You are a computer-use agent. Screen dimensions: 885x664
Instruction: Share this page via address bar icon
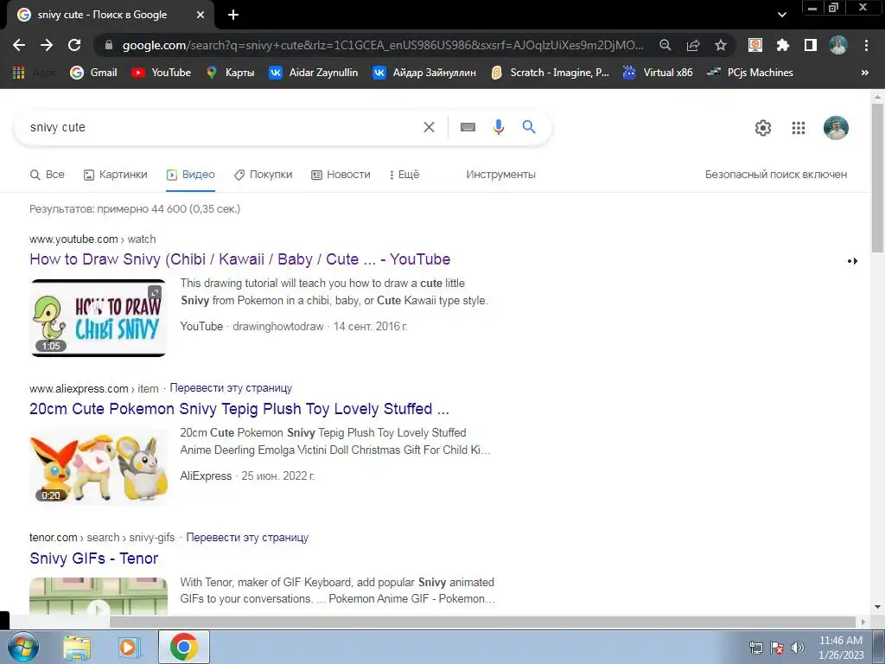pyautogui.click(x=693, y=45)
